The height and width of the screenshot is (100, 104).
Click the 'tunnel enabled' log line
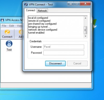click(x=36, y=33)
